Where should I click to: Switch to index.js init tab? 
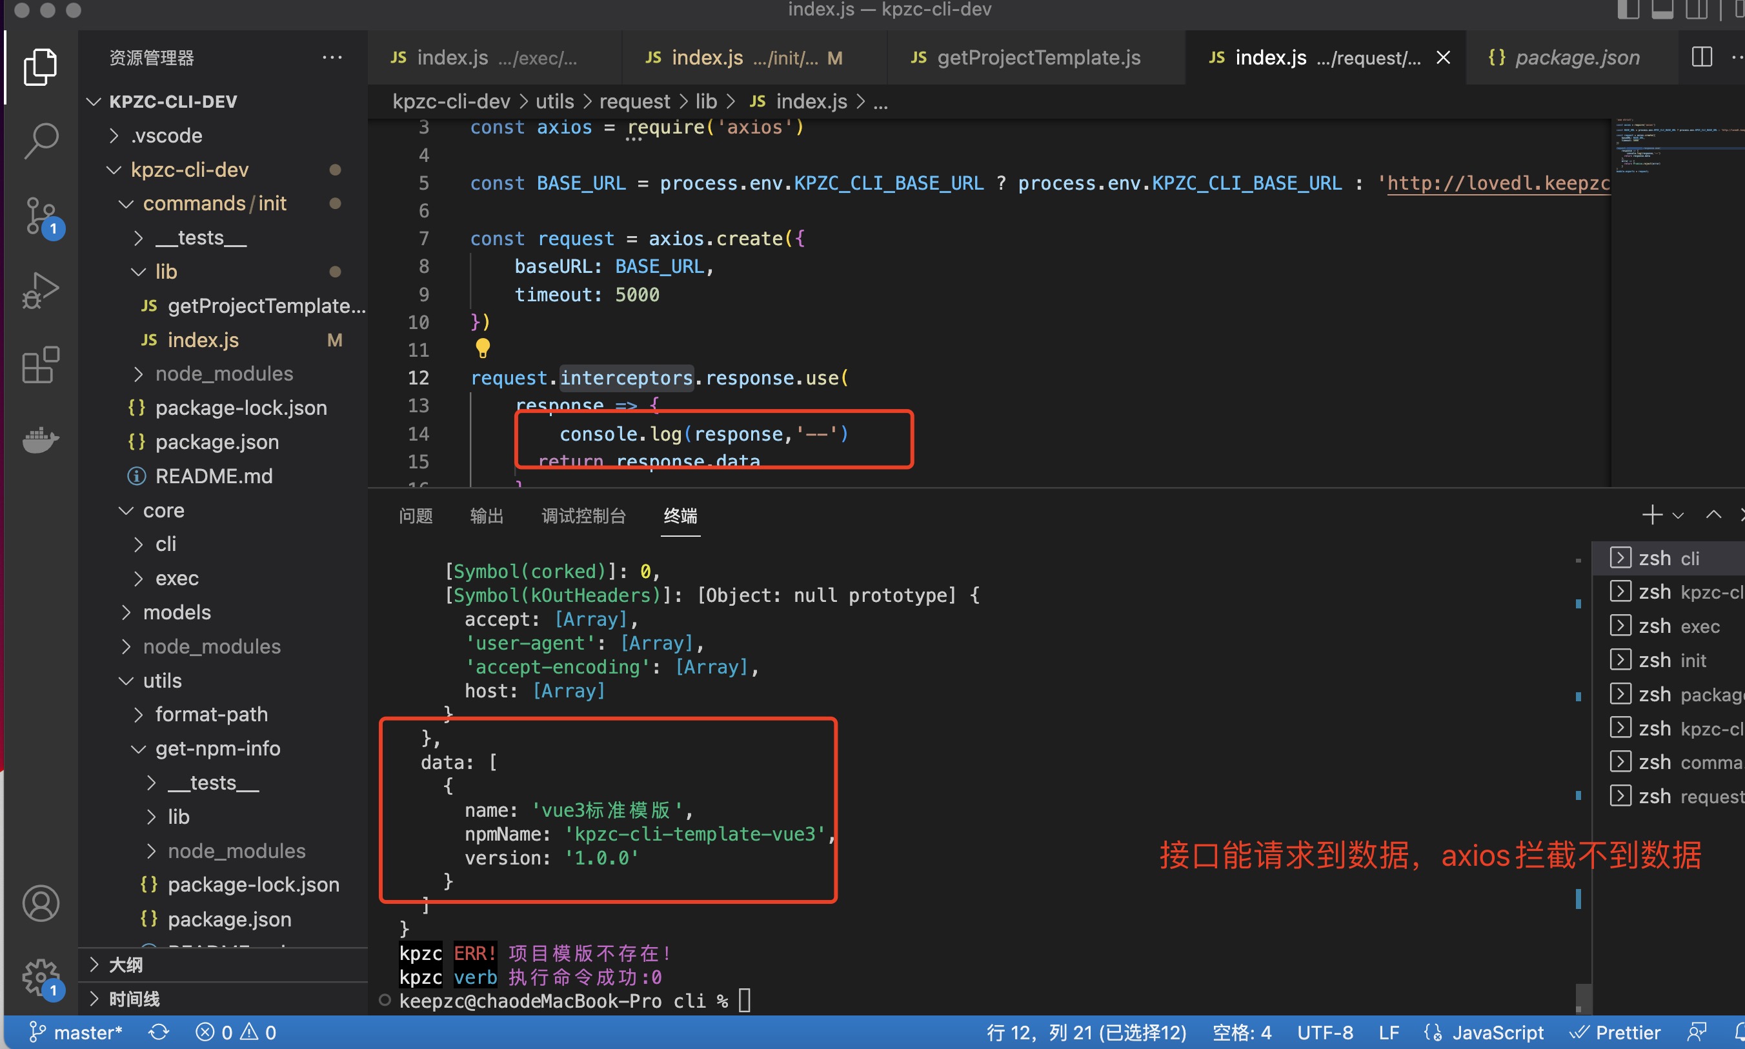click(754, 57)
